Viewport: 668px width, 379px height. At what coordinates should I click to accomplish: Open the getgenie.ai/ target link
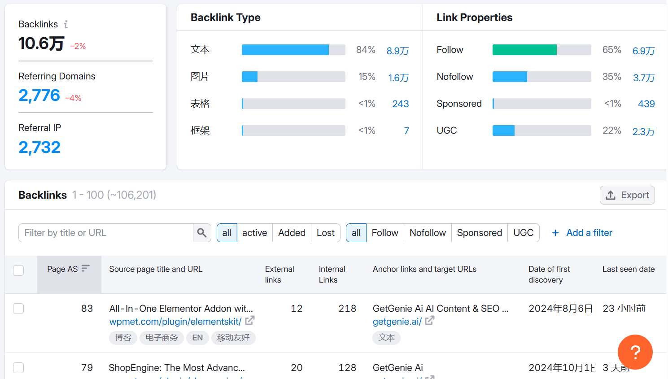click(397, 322)
